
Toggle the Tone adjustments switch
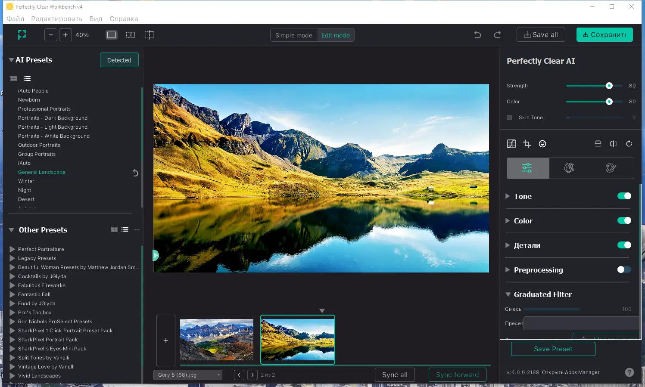pyautogui.click(x=624, y=196)
